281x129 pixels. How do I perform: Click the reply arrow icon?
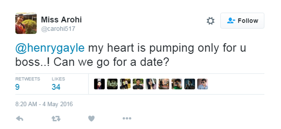click(20, 118)
